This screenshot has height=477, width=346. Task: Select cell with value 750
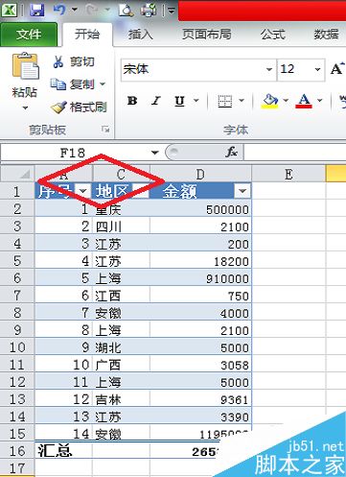(x=200, y=296)
